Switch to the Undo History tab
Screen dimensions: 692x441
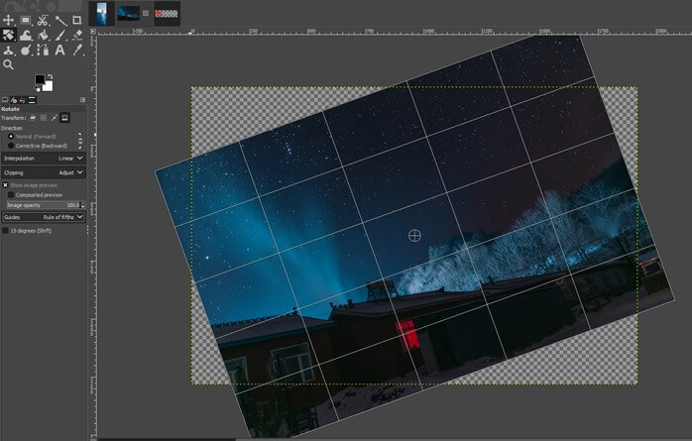(x=23, y=100)
